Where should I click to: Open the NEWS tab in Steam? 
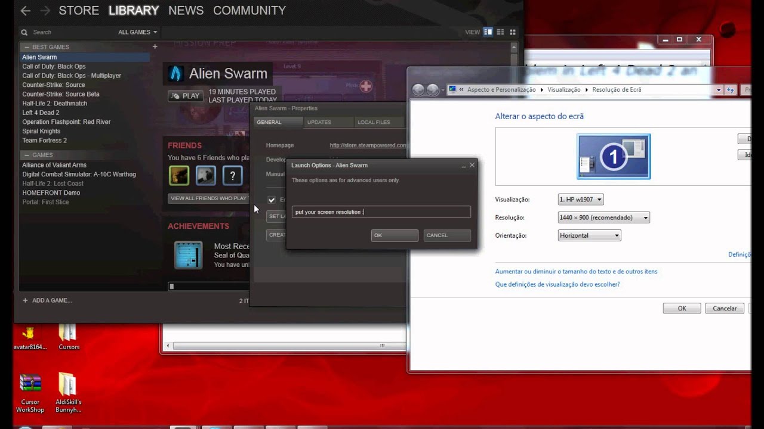point(186,11)
